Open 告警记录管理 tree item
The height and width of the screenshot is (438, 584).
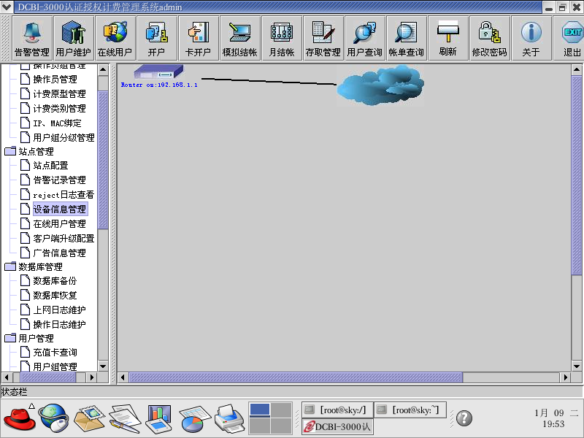[x=59, y=180]
